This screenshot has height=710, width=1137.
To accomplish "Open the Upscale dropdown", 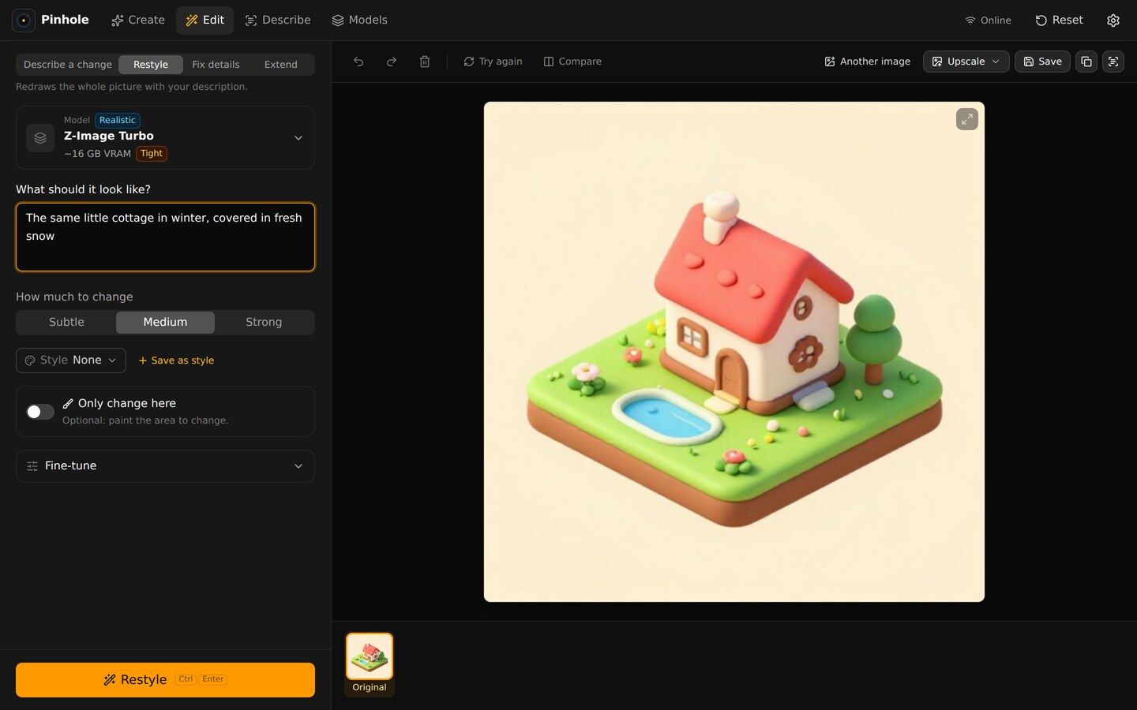I will tap(966, 62).
